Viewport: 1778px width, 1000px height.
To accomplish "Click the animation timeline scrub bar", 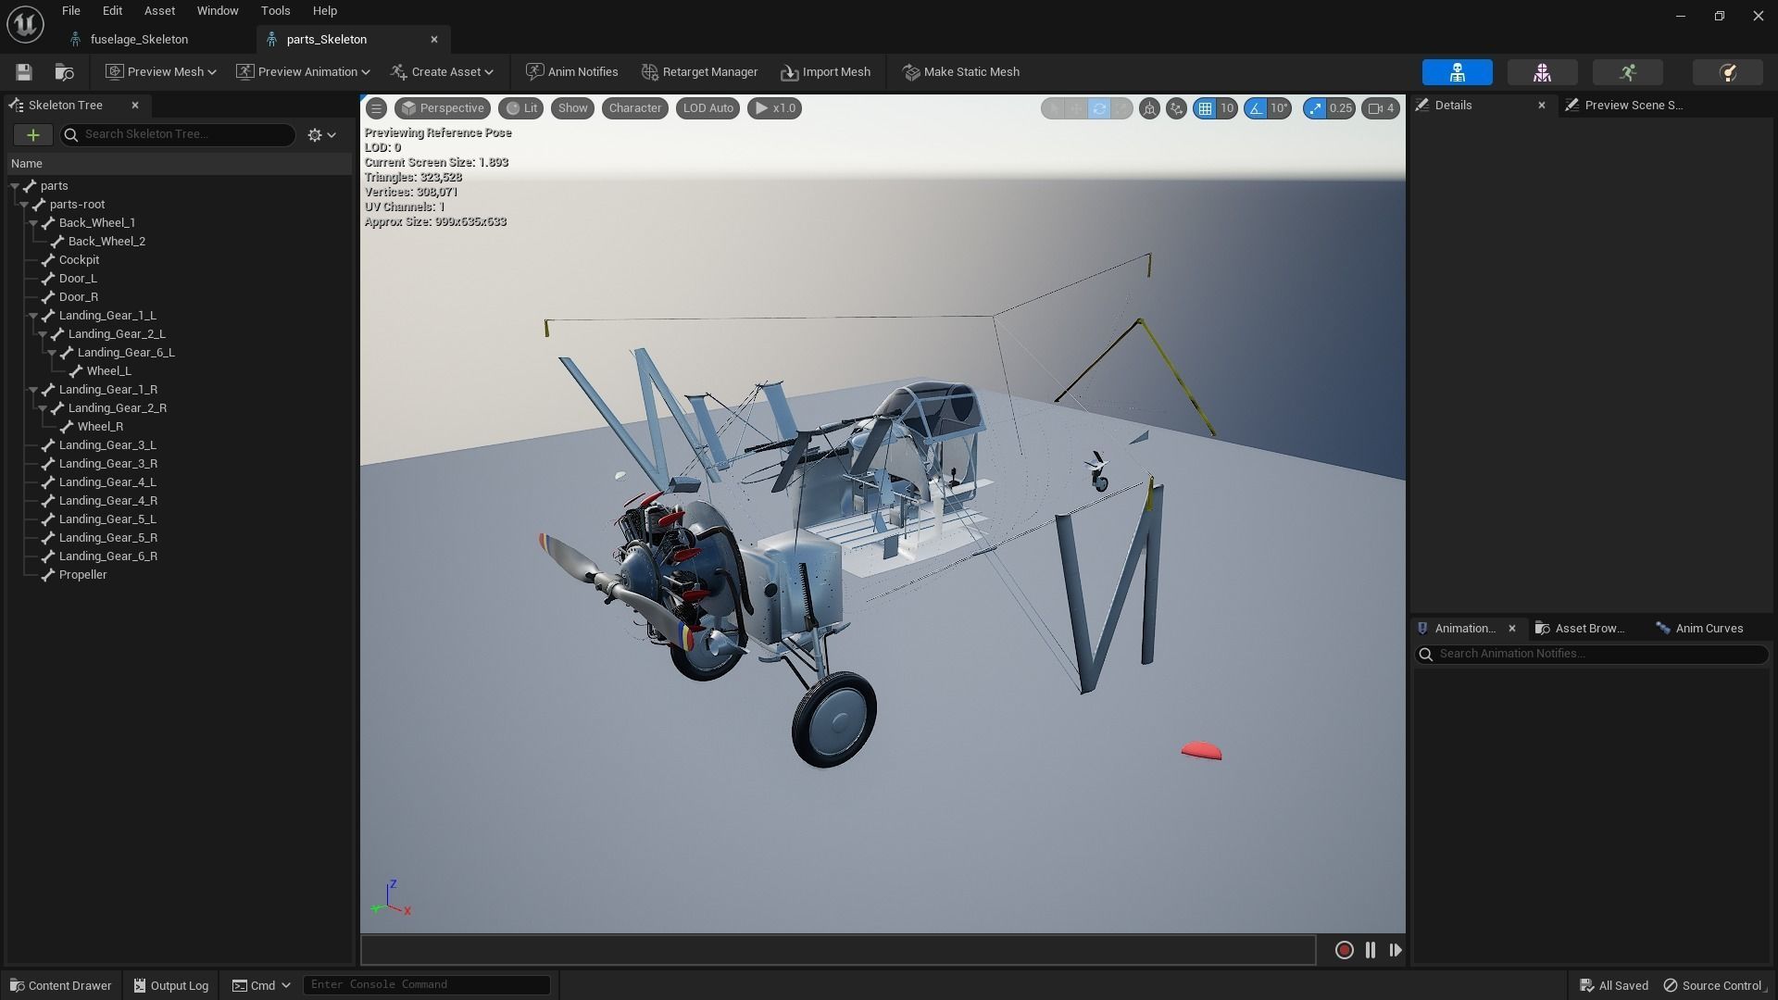I will pos(837,950).
